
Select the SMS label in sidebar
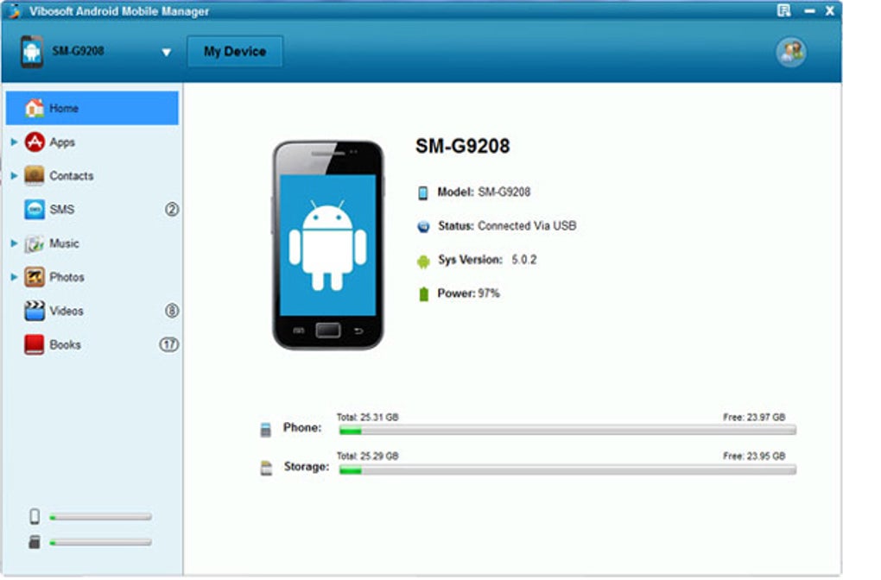click(62, 210)
